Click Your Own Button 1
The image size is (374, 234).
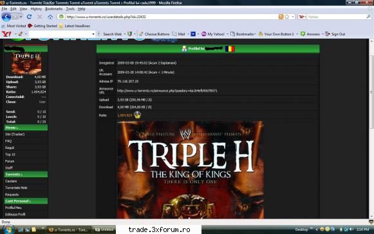pyautogui.click(x=276, y=34)
